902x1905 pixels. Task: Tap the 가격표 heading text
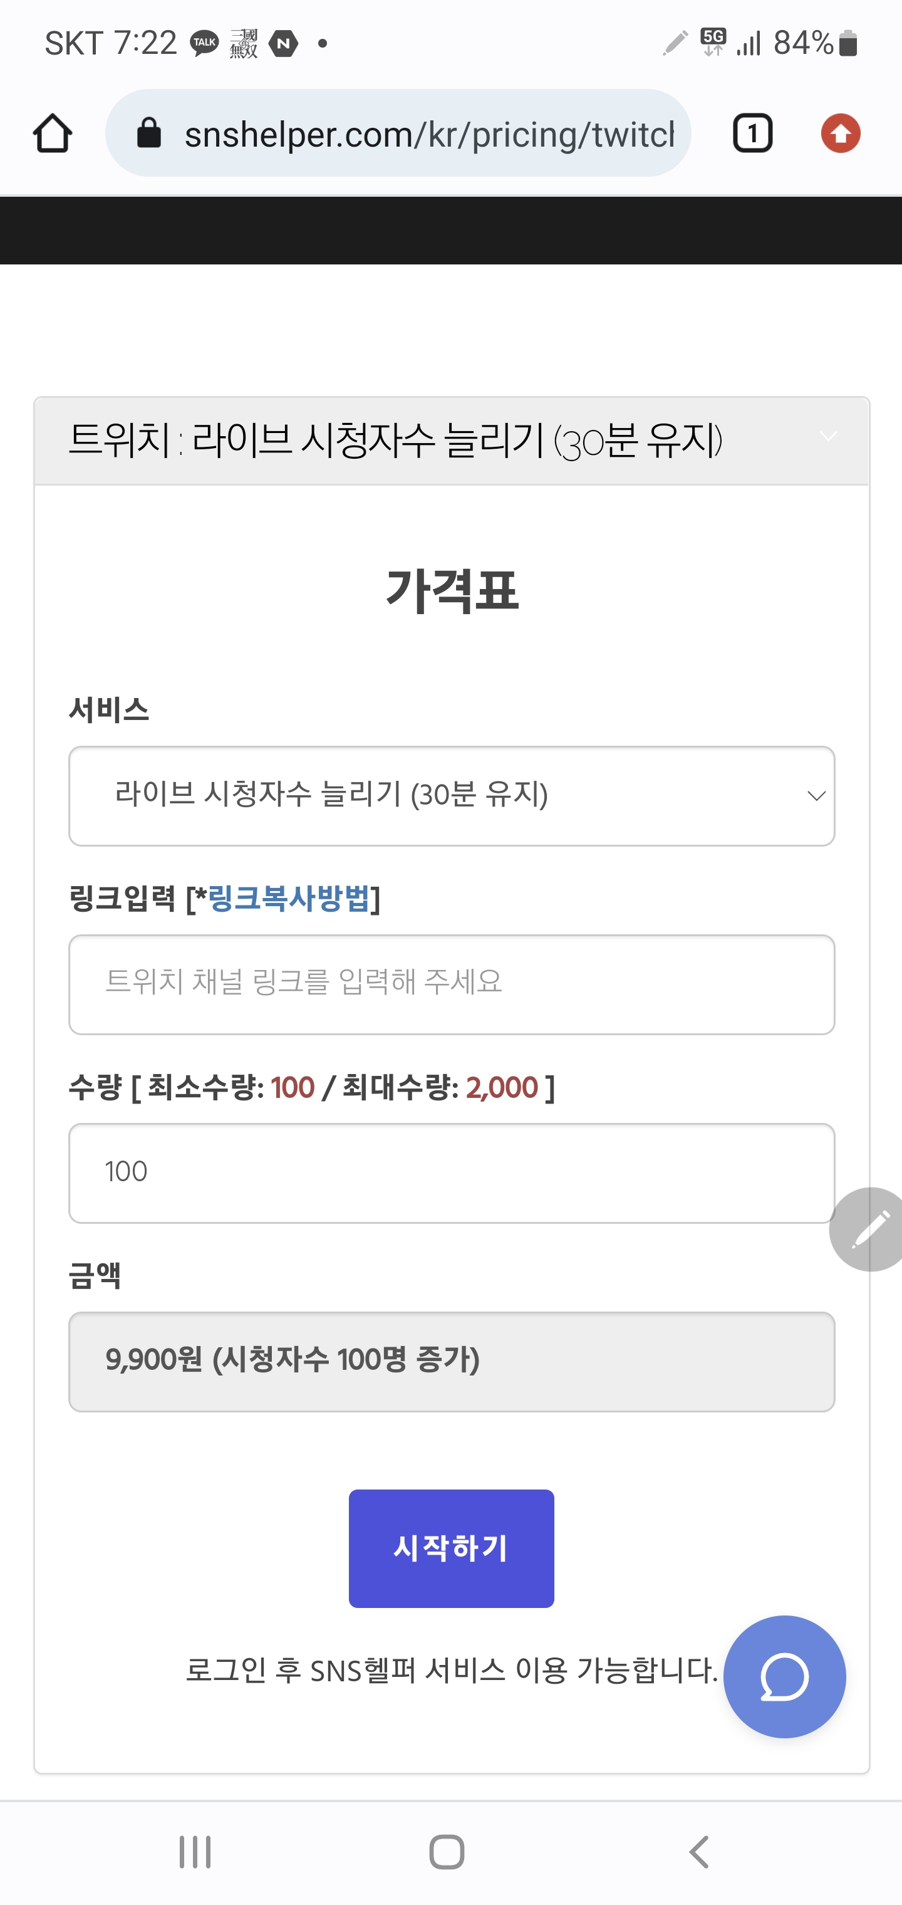click(451, 590)
